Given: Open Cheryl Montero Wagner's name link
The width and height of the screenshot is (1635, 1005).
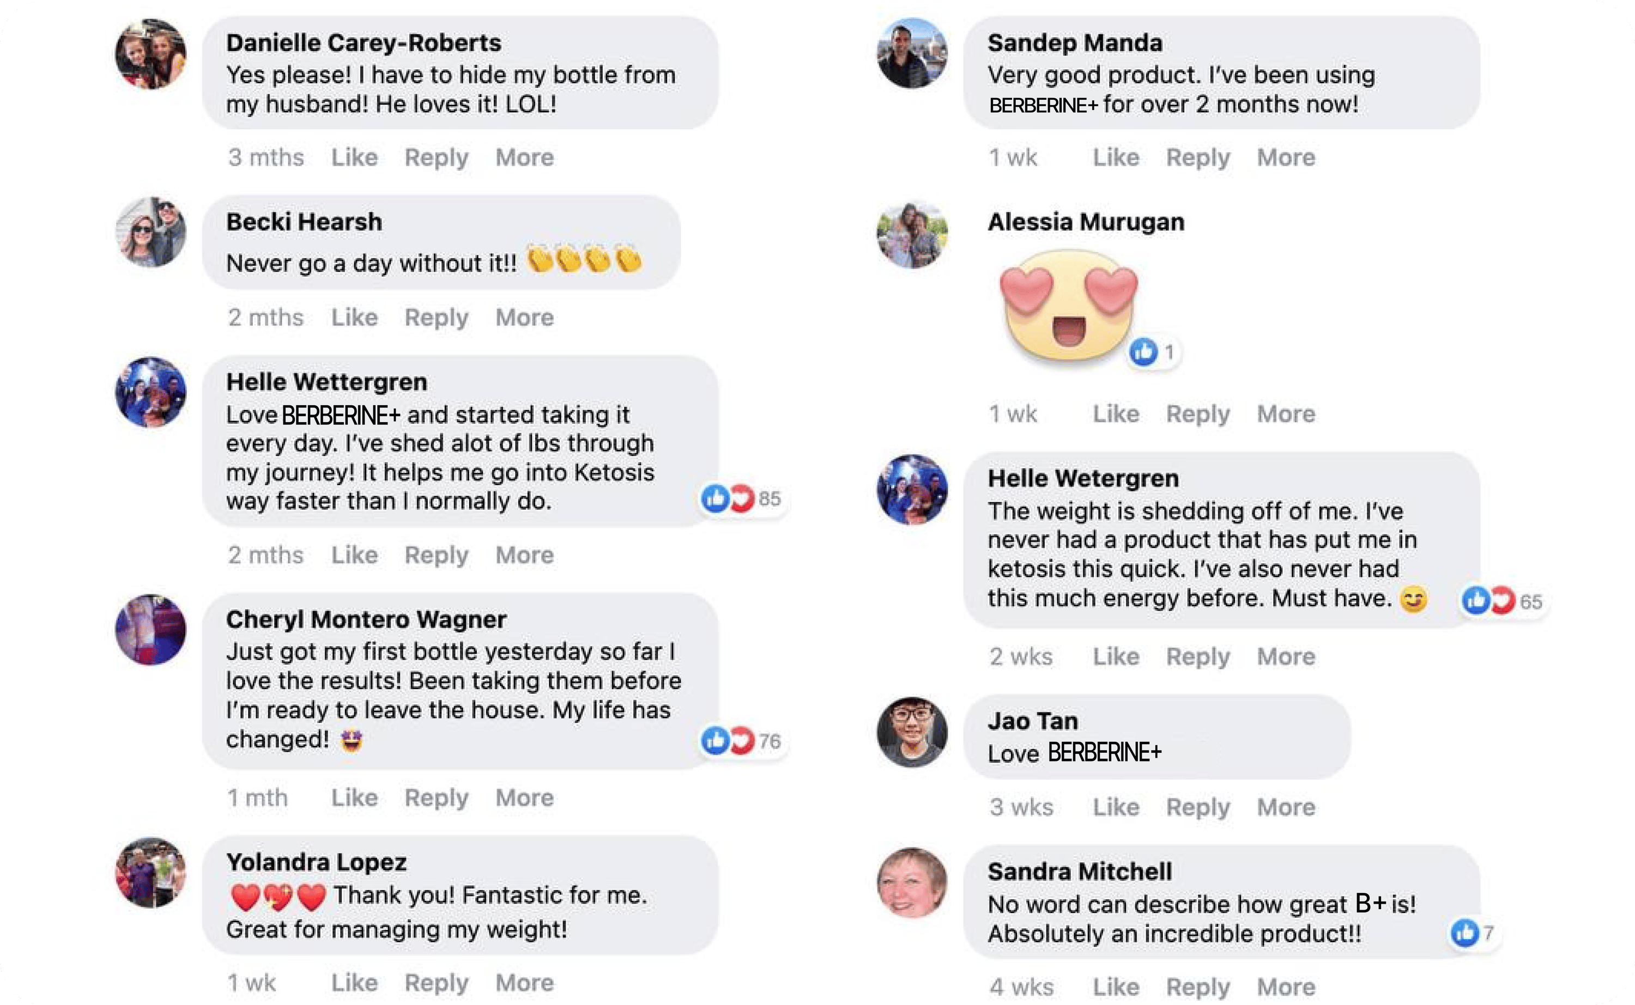Looking at the screenshot, I should tap(366, 619).
